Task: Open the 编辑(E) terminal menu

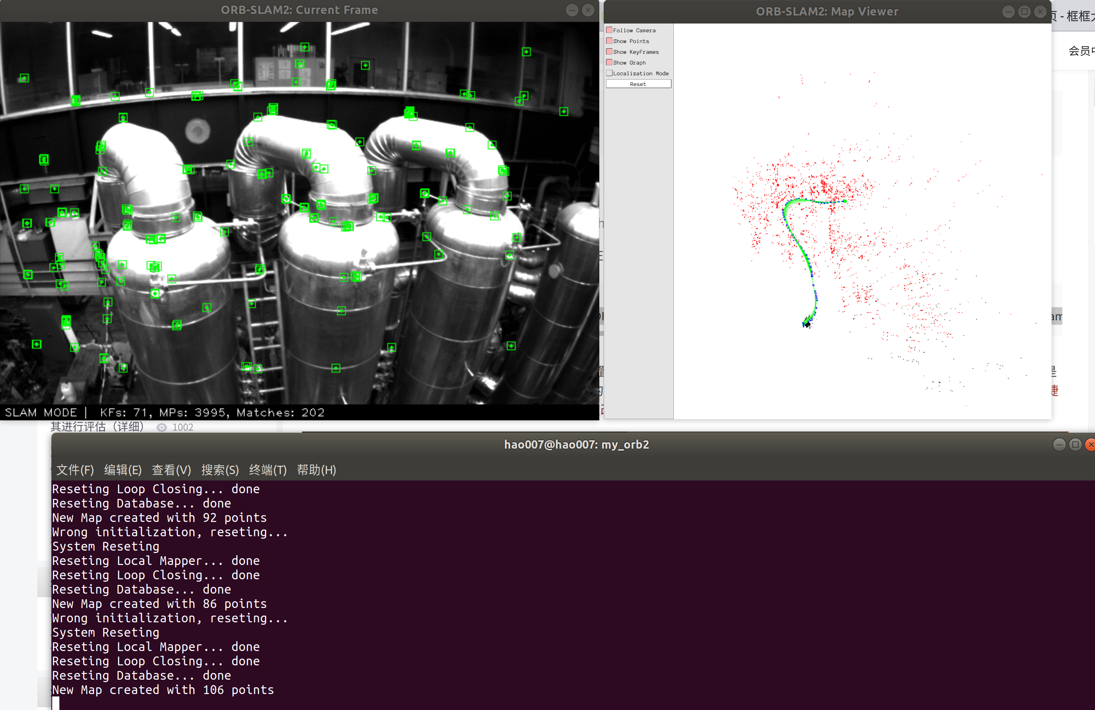Action: pyautogui.click(x=123, y=470)
